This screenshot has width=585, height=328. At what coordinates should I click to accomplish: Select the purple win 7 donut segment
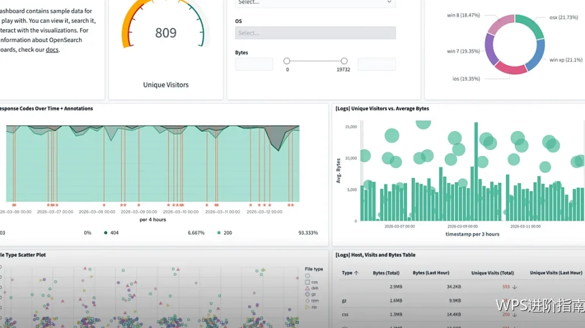(490, 49)
